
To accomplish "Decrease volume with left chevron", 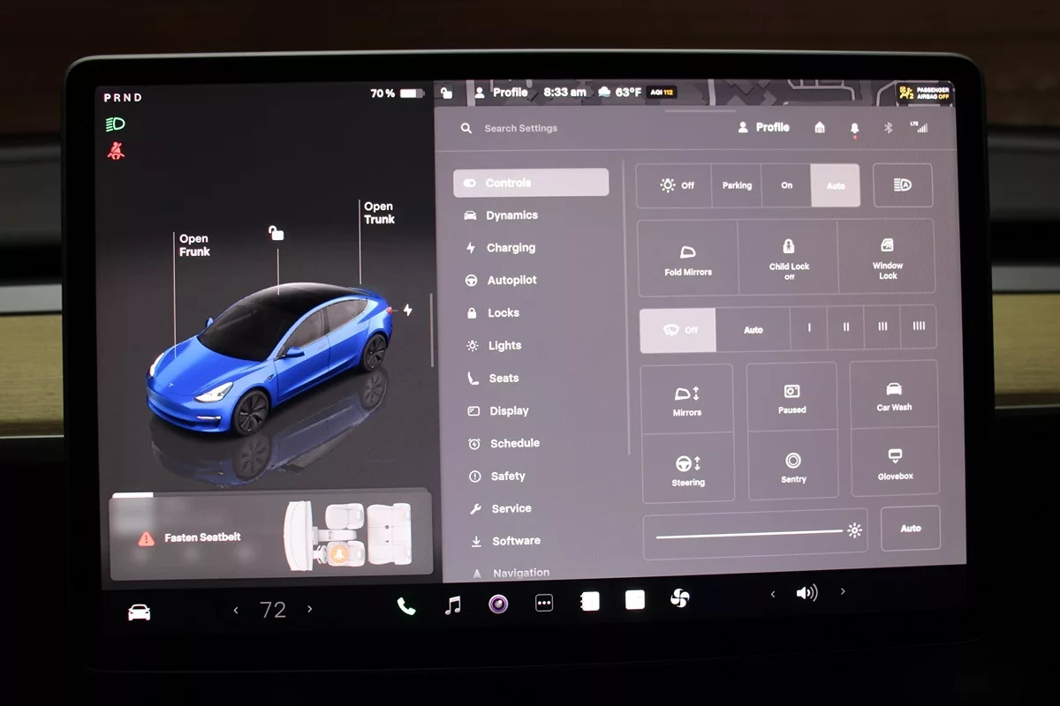I will coord(773,594).
